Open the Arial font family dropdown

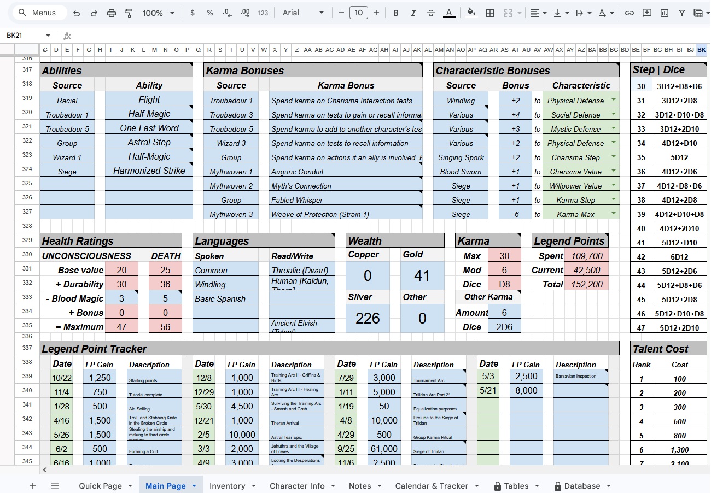(x=304, y=13)
